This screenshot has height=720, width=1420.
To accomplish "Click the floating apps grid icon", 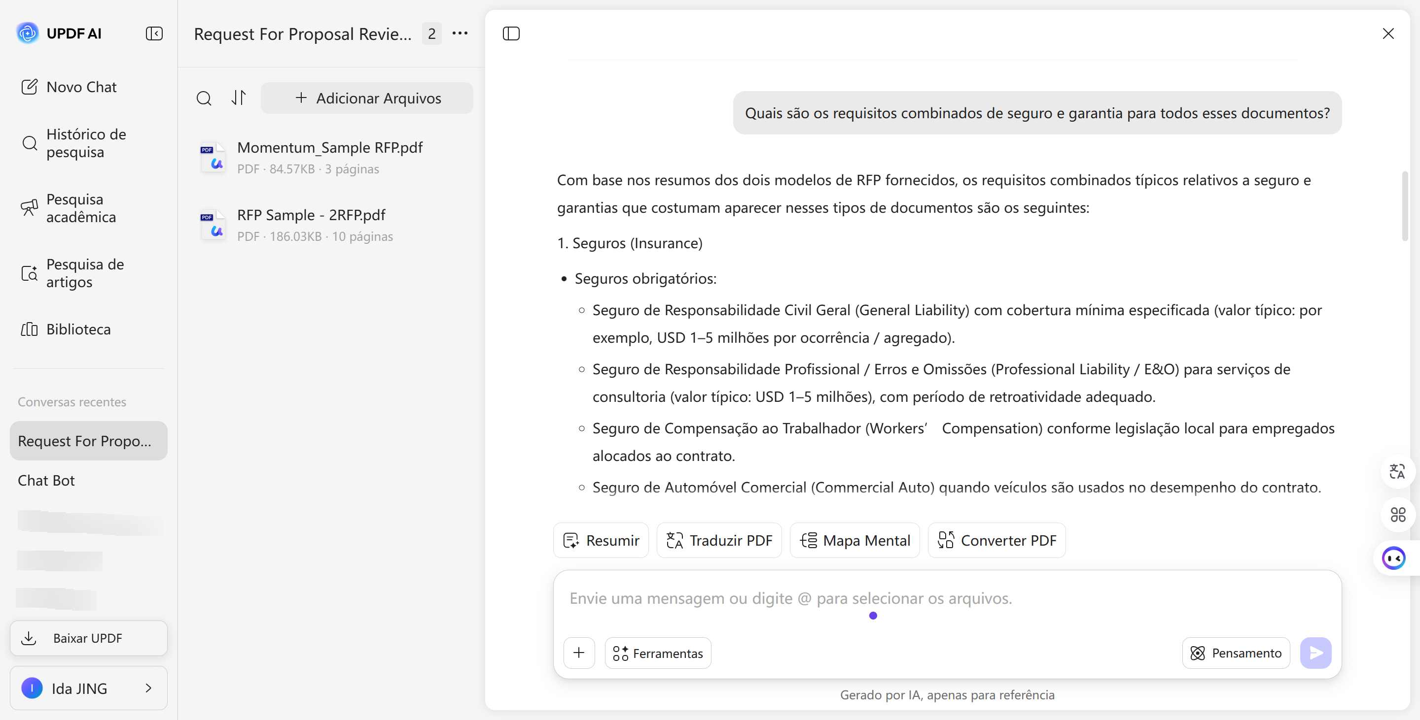I will coord(1397,515).
